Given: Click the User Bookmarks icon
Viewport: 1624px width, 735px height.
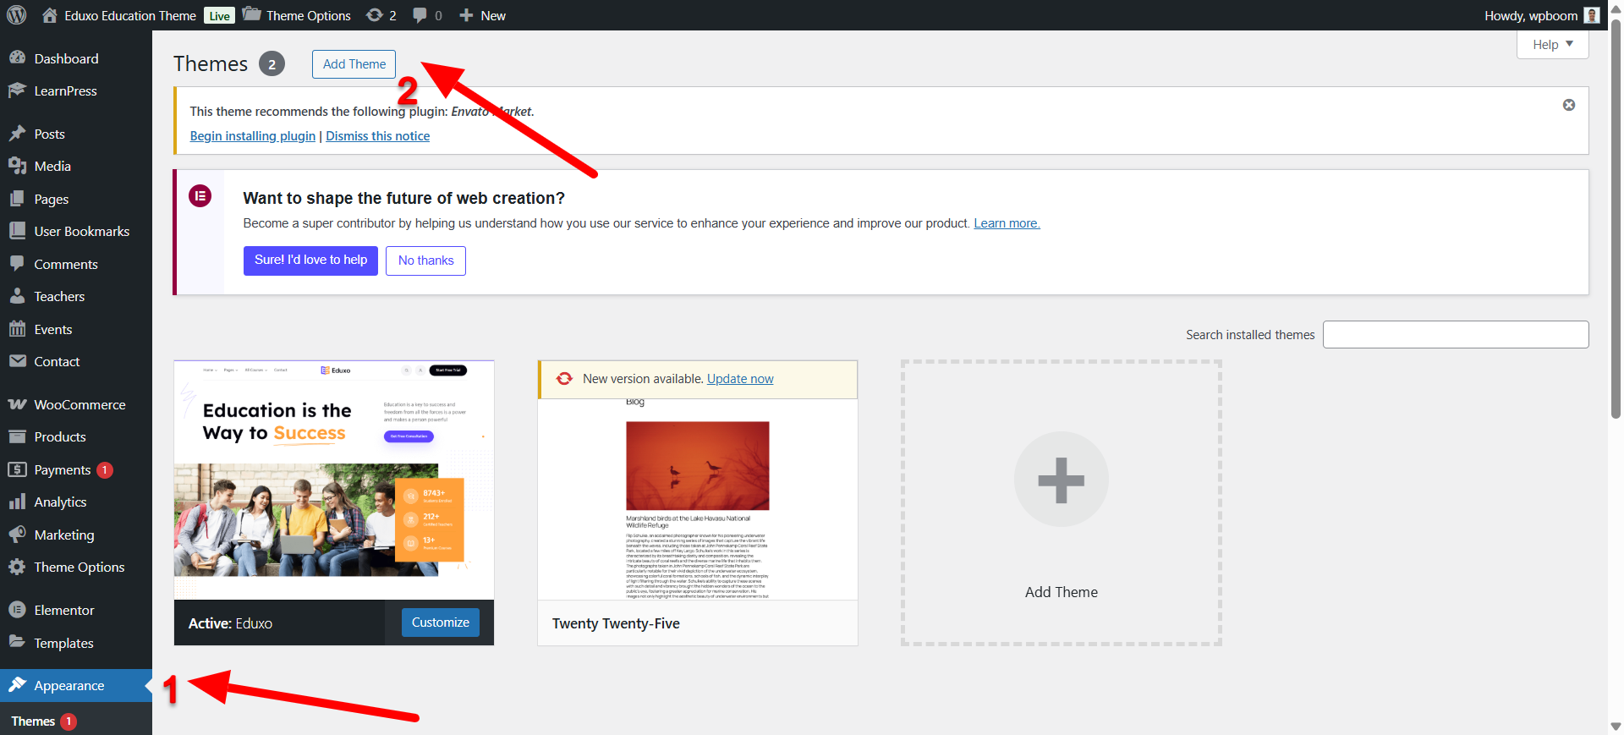Looking at the screenshot, I should point(17,231).
